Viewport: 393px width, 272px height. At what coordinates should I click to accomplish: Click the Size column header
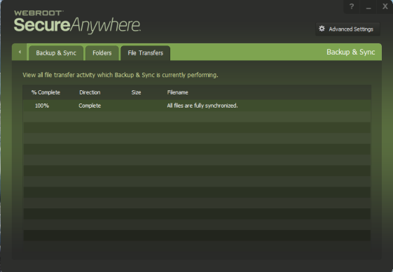[136, 92]
